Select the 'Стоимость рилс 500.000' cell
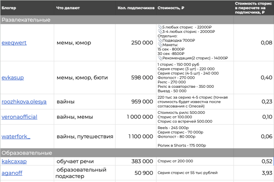Screen dimensions: 274x182 pyautogui.click(x=195, y=117)
